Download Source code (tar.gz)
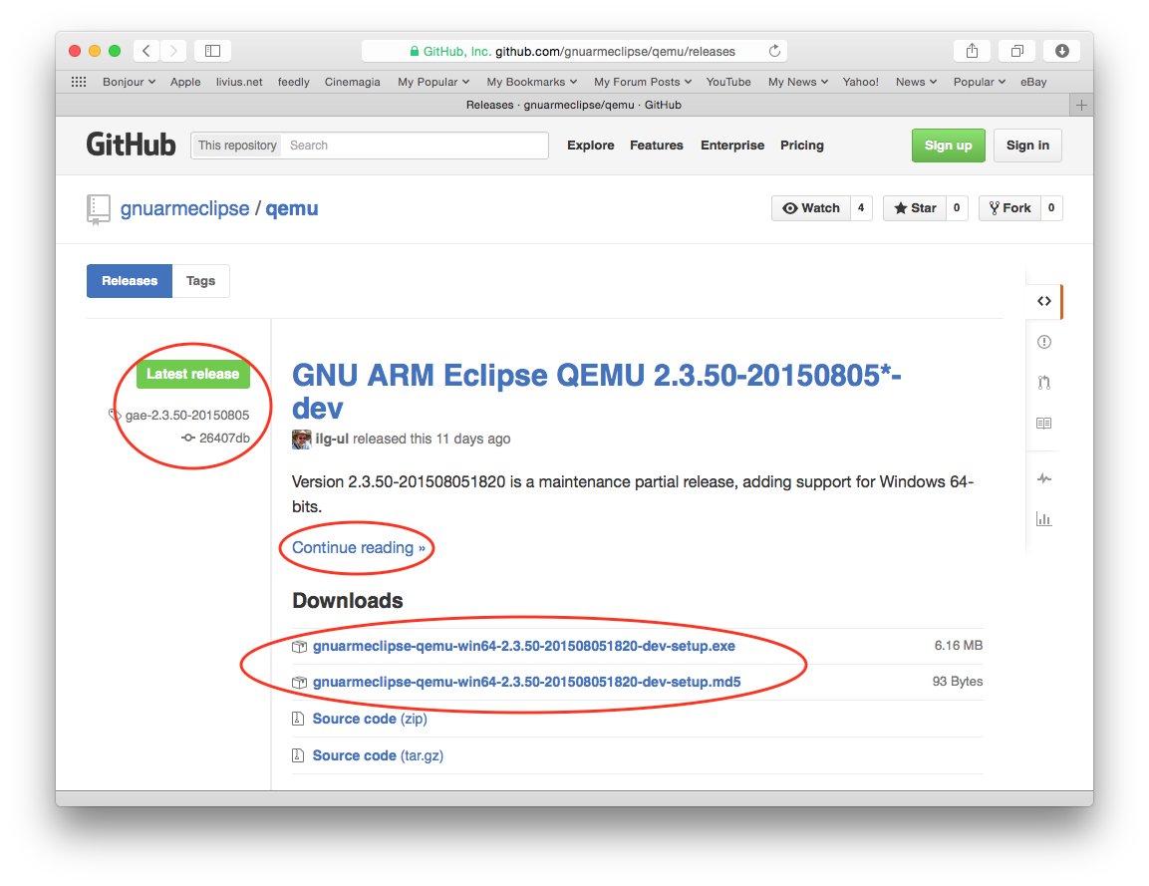 coord(378,754)
